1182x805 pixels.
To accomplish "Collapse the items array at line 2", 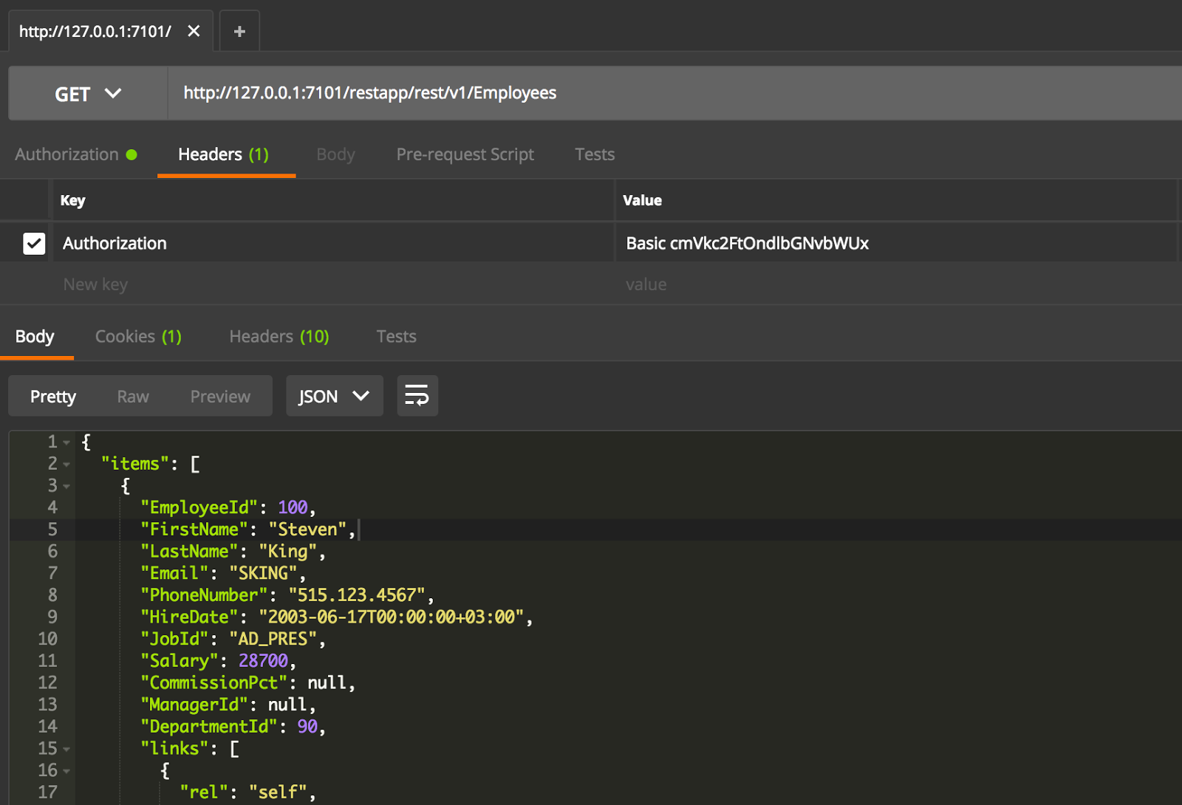I will pyautogui.click(x=66, y=464).
